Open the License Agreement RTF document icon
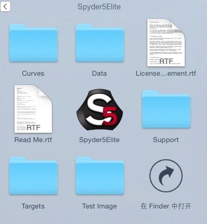The image size is (207, 224). [166, 43]
